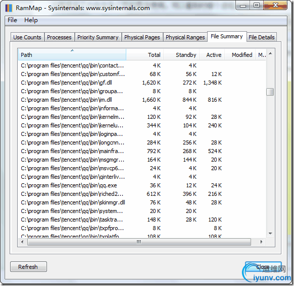Click the 524 K active value
Screen dimensions: 294x286
(215, 151)
